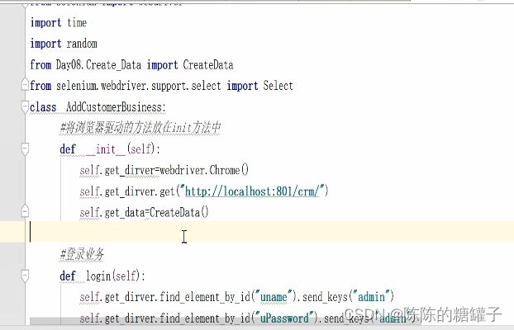Click the Select name in selenium import
Viewport: 514px width, 330px height.
pos(278,86)
